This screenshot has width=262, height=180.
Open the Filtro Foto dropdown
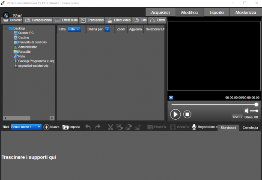coord(74,29)
